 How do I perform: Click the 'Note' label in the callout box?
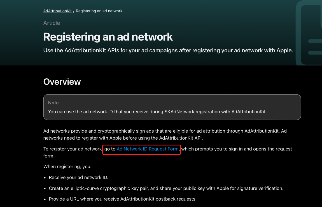(x=53, y=103)
